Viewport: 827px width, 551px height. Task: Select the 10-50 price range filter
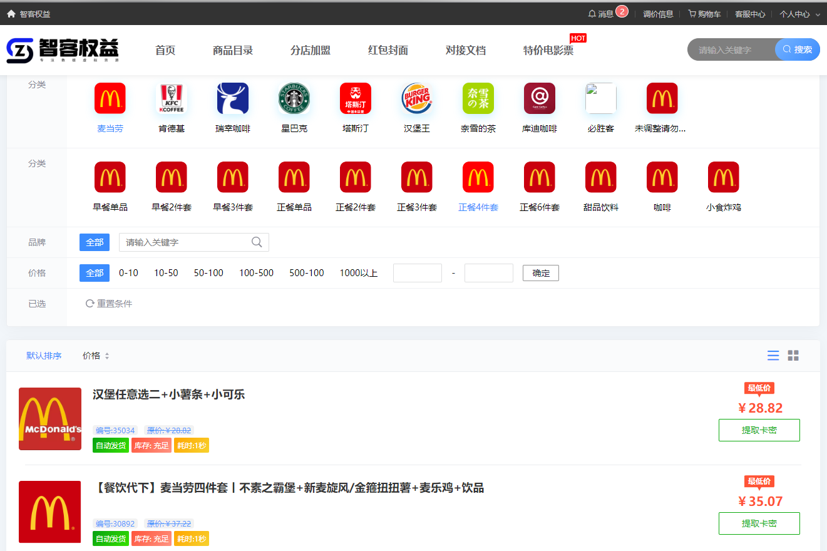[165, 273]
